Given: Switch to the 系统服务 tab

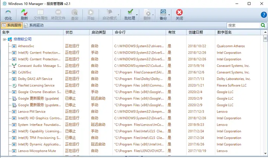Looking at the screenshot, I should [12, 25].
